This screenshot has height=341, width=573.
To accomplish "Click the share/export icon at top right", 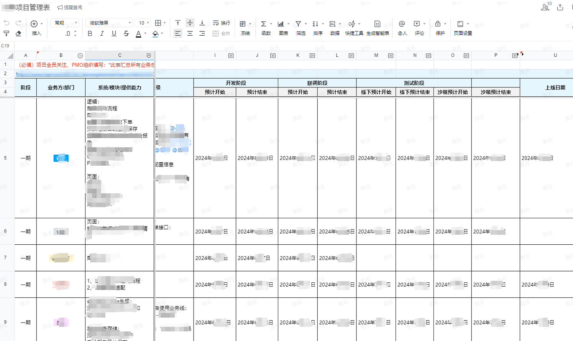I will (x=560, y=7).
